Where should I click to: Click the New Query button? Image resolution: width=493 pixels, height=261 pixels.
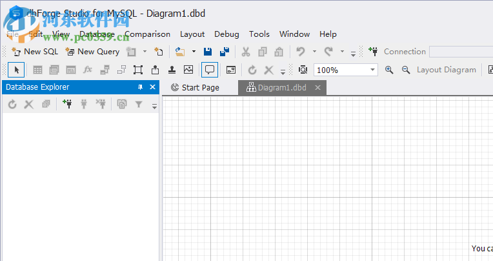(x=92, y=52)
